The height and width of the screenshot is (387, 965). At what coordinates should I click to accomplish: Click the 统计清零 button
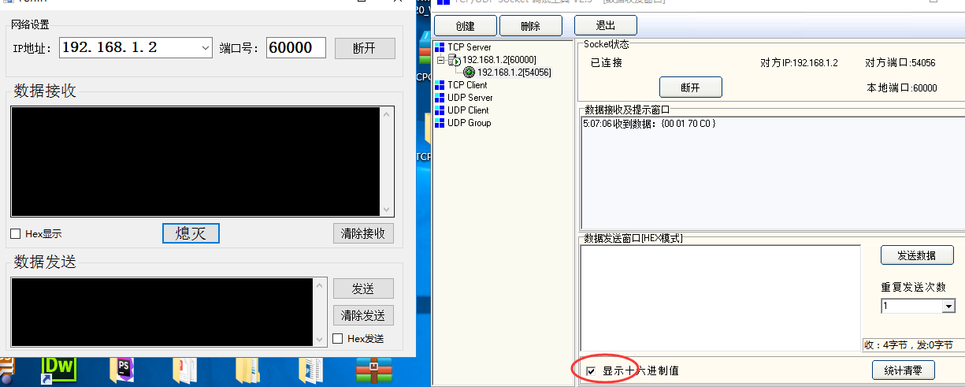tap(904, 370)
